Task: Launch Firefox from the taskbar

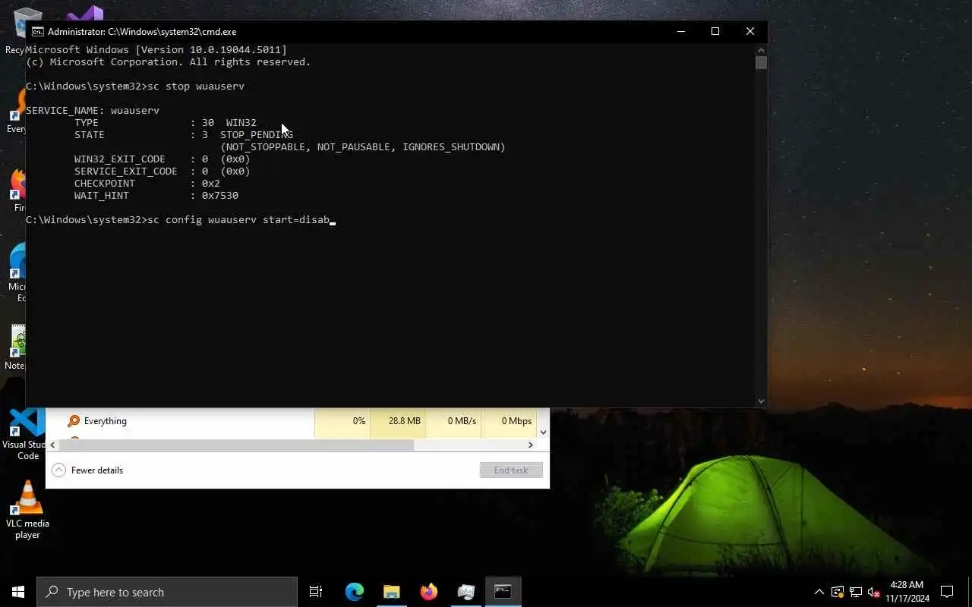Action: point(429,592)
